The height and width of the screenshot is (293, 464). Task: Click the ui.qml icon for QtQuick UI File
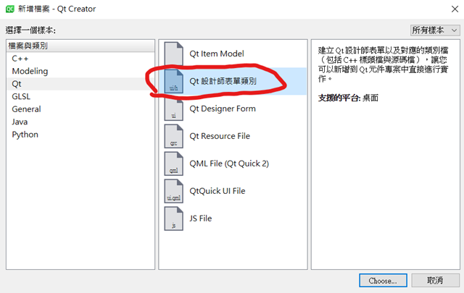[x=174, y=191]
